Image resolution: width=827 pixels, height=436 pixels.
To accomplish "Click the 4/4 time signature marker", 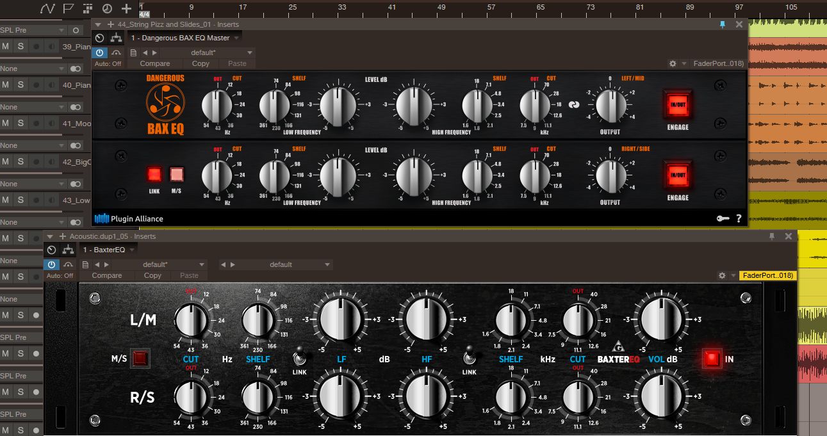I will [x=145, y=14].
